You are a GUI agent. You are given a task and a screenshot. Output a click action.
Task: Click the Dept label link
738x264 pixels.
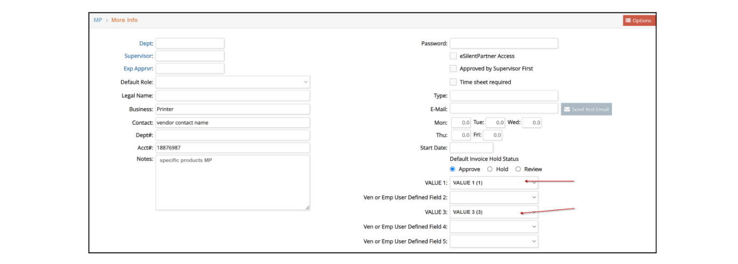pos(146,44)
